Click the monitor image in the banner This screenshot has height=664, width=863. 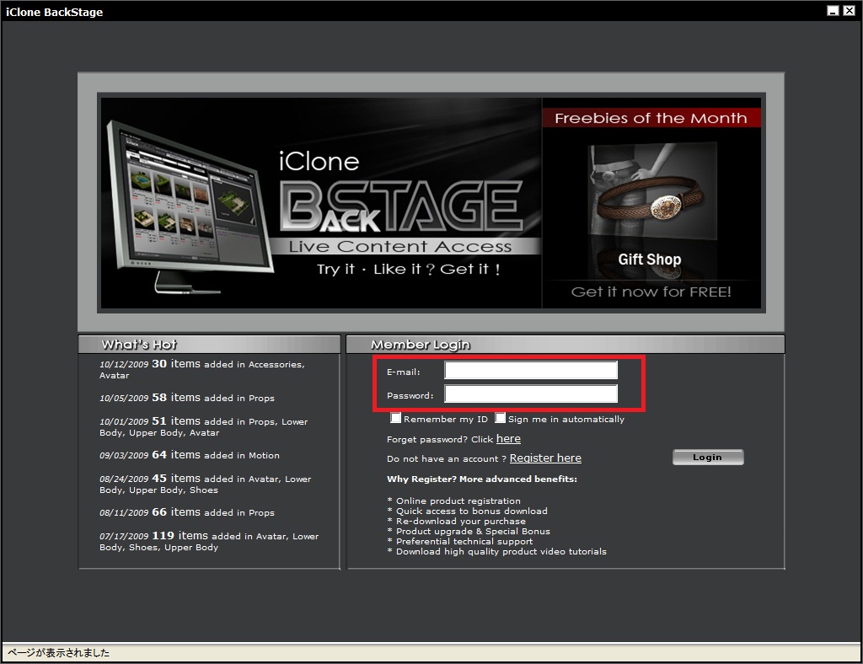click(190, 206)
